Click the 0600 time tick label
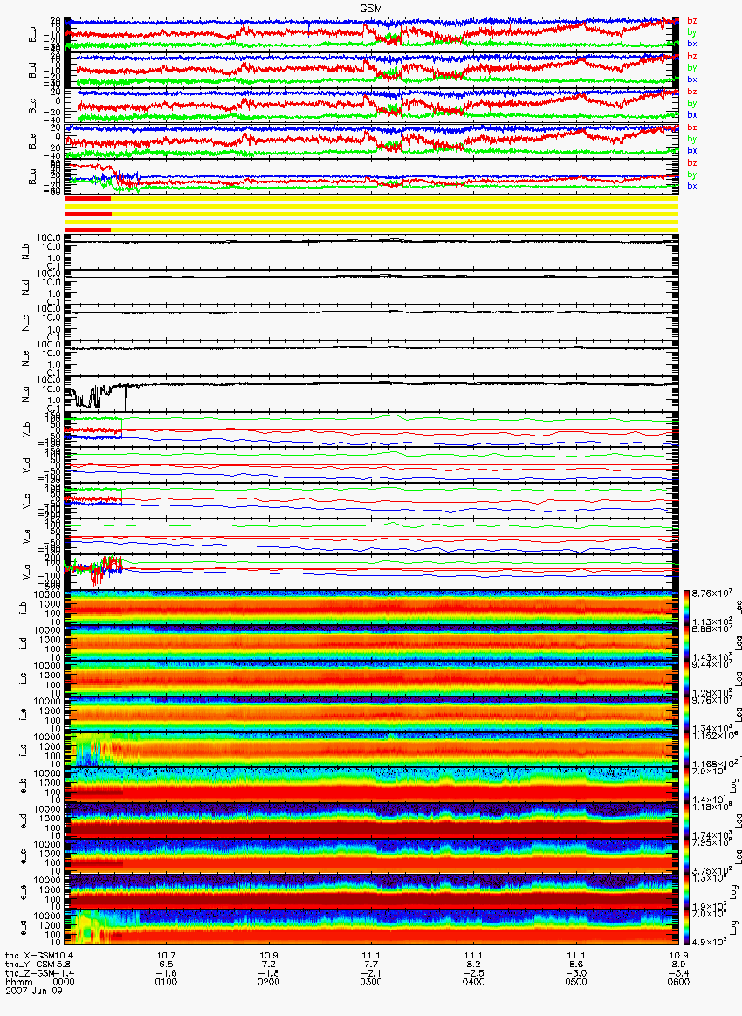742x1016 pixels. click(x=678, y=982)
